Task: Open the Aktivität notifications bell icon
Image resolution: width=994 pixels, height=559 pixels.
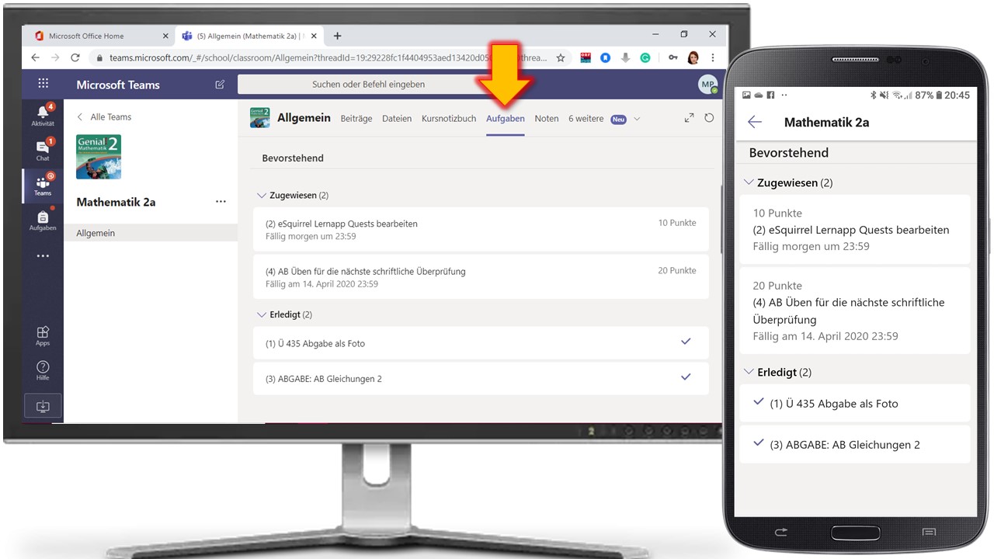Action: pyautogui.click(x=43, y=114)
